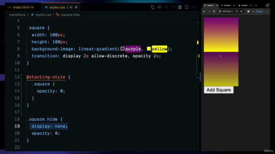Close the styles.css editor tab
This screenshot has height=154, width=275.
click(76, 7)
